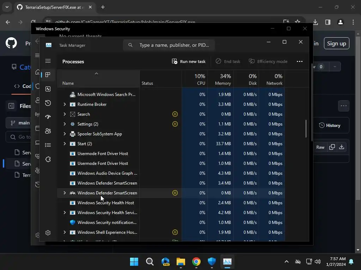
Task: Select the Windows Security Health Host process
Action: coord(171,203)
